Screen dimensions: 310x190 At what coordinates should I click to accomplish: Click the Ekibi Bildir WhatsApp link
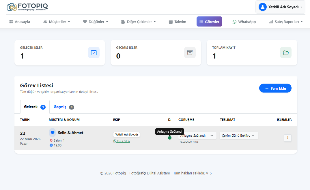[122, 141]
